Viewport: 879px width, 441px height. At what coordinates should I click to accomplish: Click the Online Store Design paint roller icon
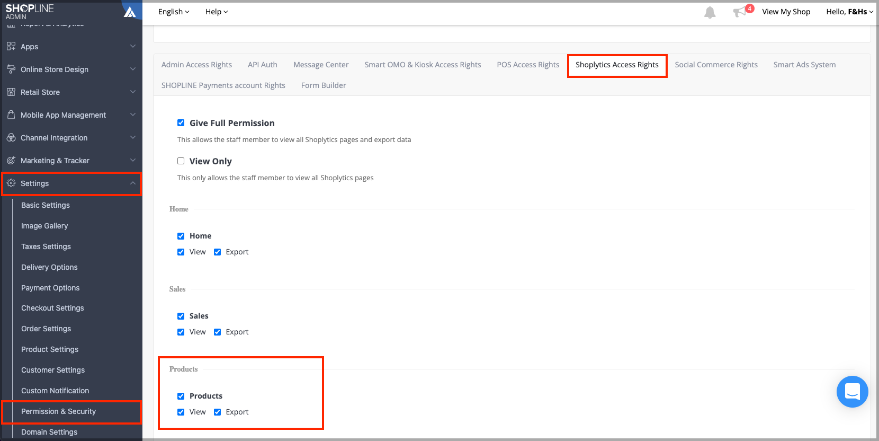click(x=11, y=69)
